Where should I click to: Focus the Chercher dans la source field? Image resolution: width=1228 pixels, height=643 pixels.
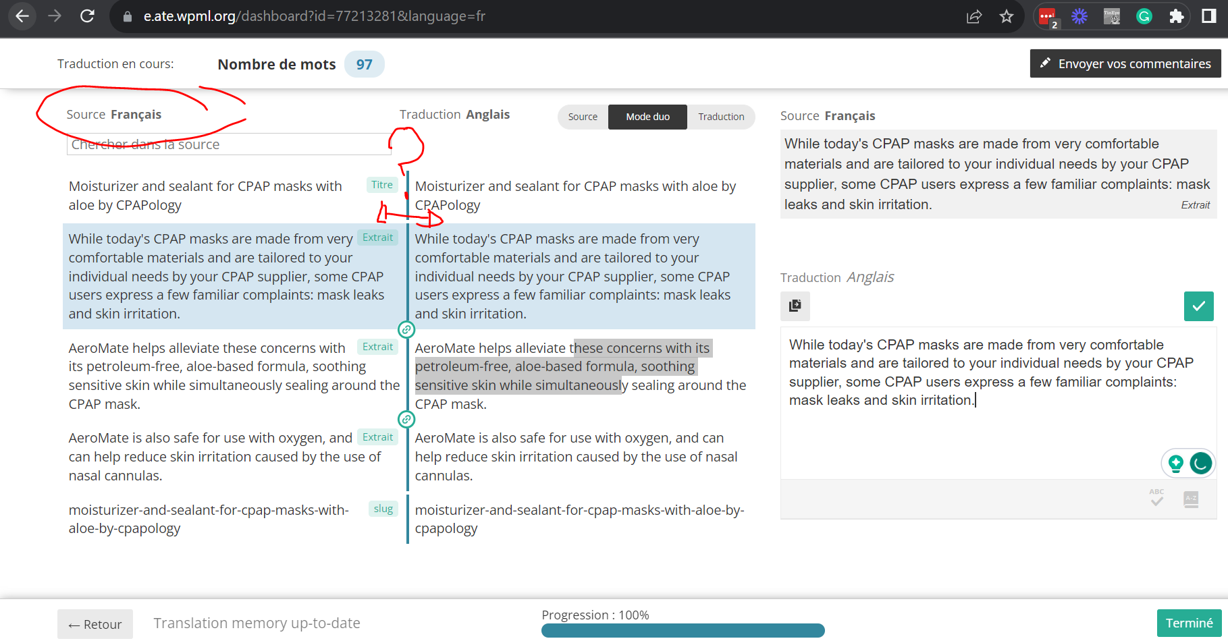[x=230, y=144]
